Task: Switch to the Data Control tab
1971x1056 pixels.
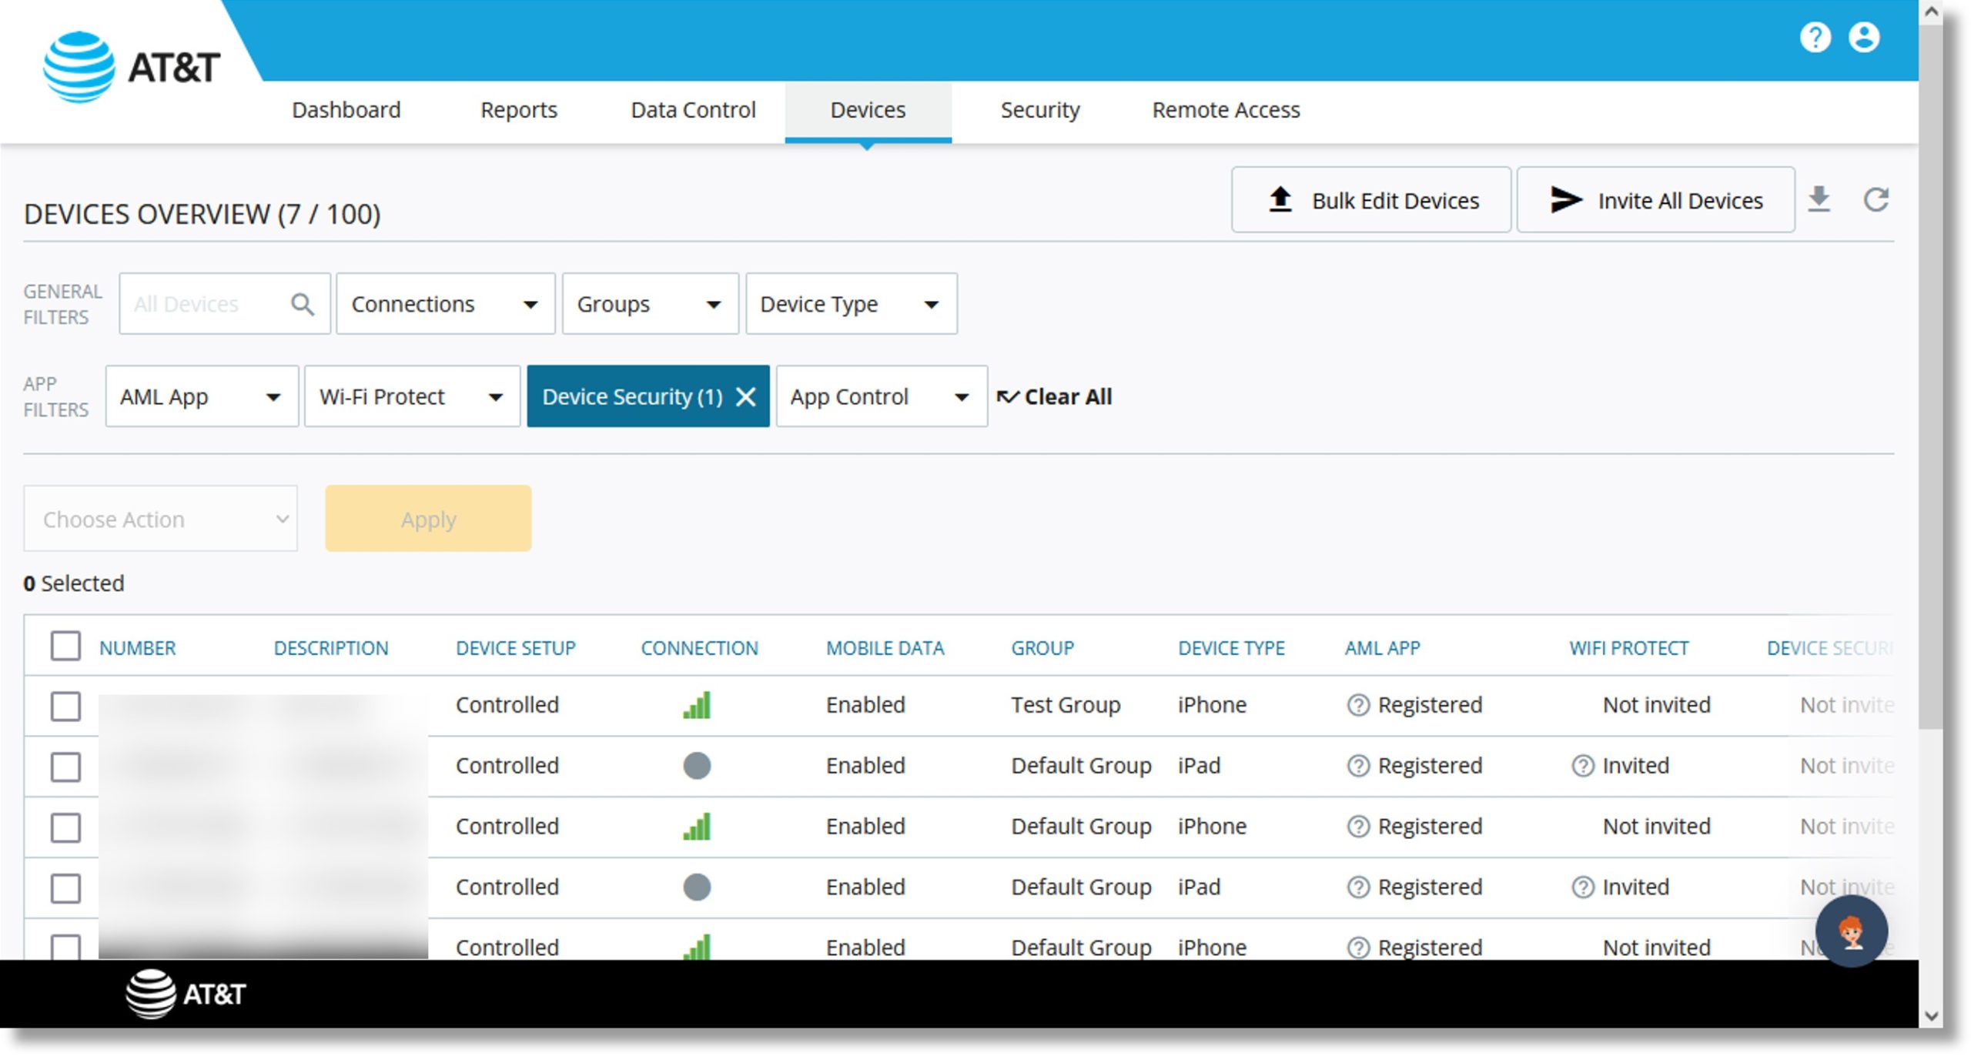Action: (x=693, y=110)
